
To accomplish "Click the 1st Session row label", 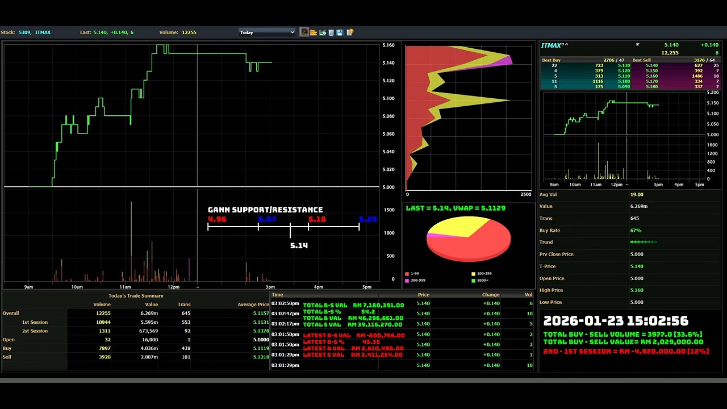I will (x=35, y=322).
